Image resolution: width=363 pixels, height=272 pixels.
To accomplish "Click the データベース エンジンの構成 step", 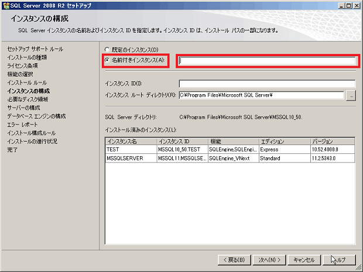I will pos(36,116).
